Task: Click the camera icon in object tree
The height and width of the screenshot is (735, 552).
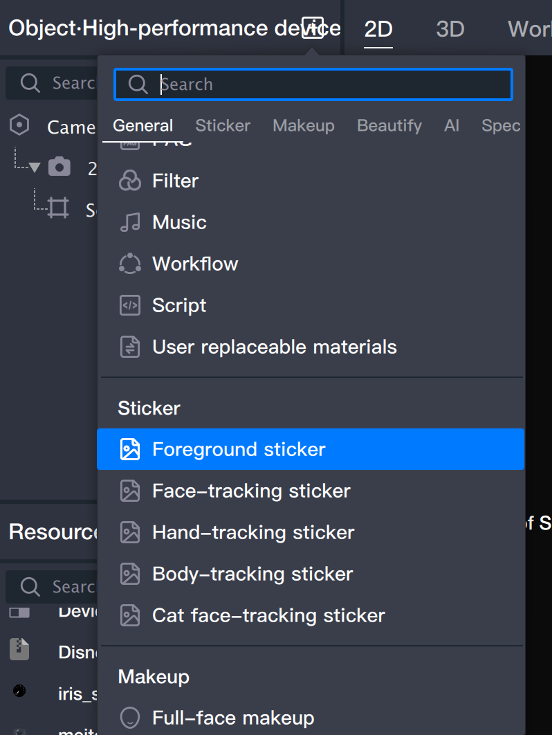Action: [x=59, y=167]
